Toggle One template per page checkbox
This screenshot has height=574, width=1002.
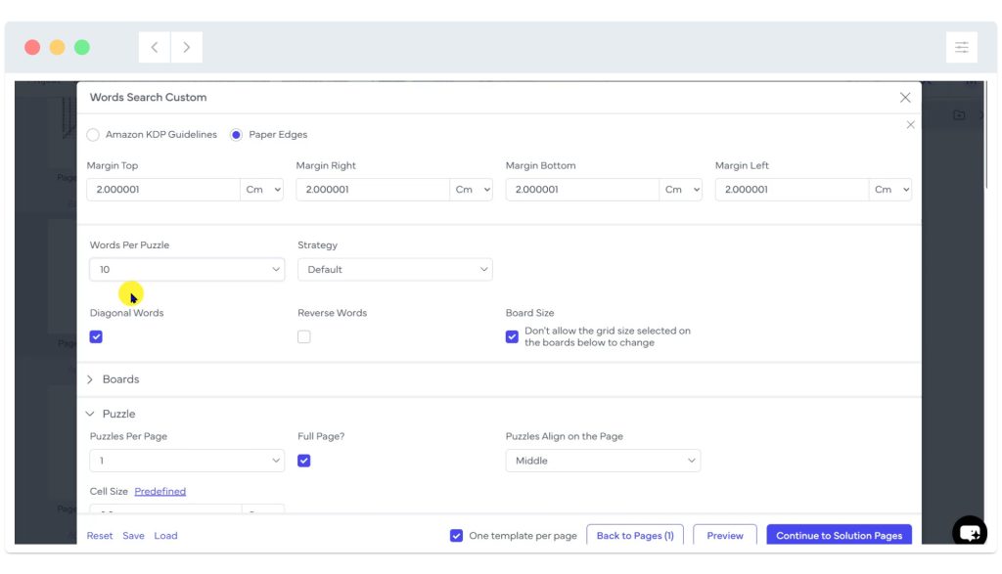pyautogui.click(x=456, y=536)
